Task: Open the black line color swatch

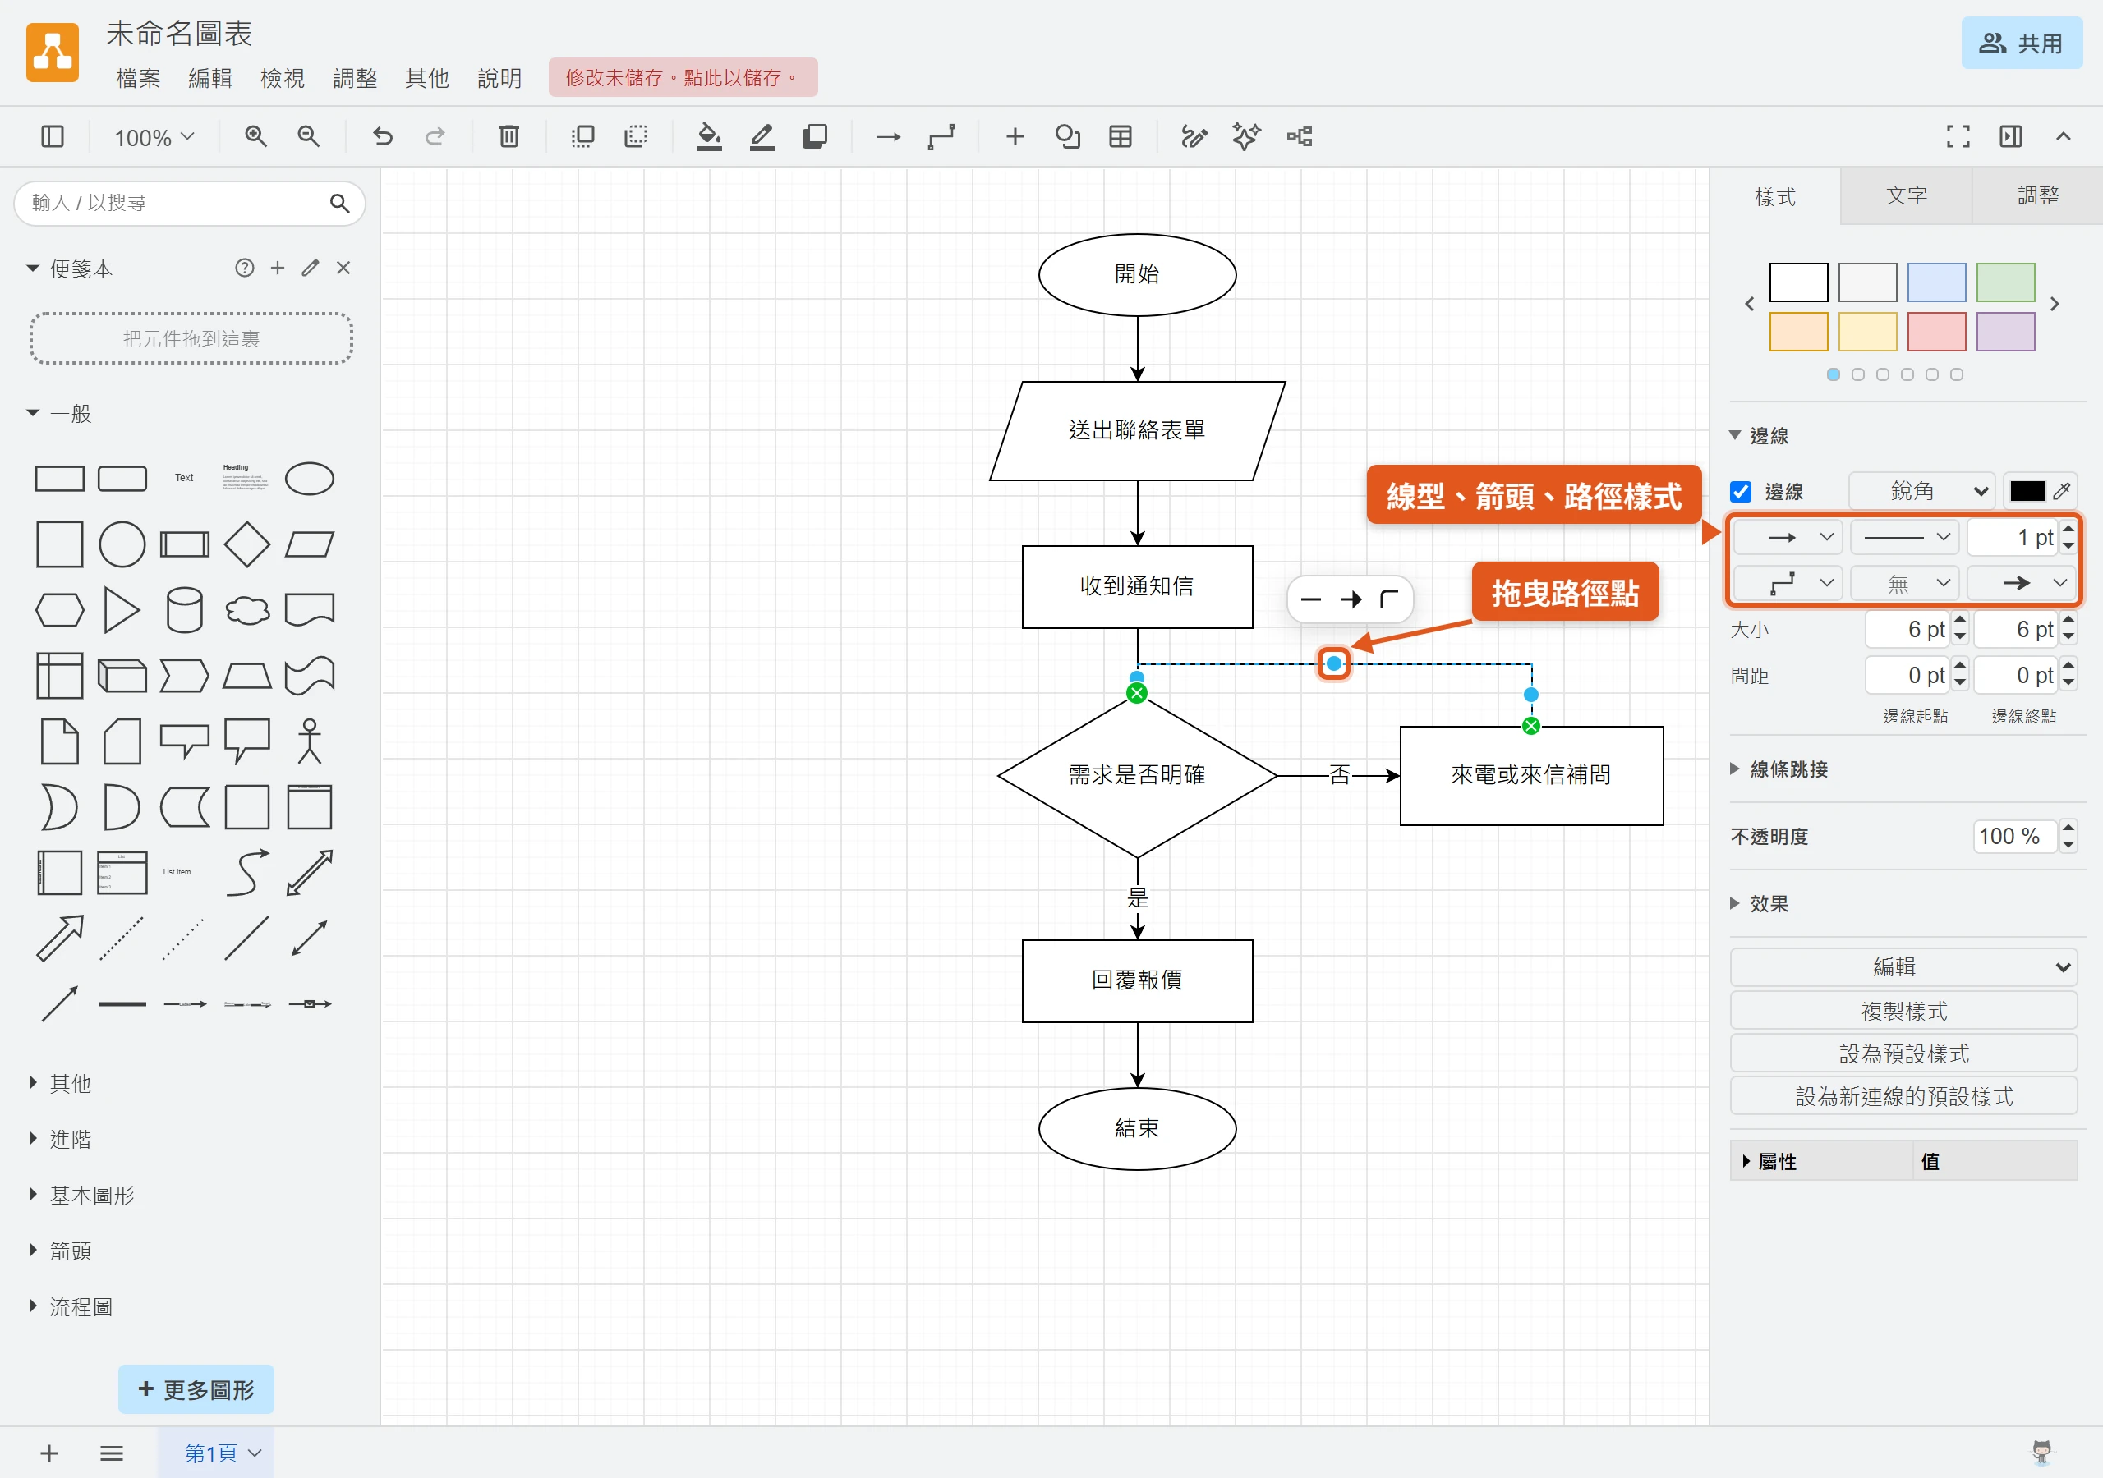Action: point(2027,491)
